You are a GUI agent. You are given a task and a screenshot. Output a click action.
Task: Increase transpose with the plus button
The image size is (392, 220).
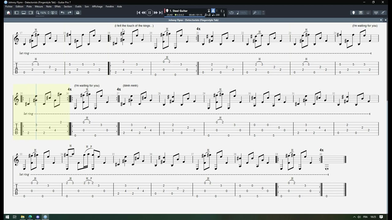pyautogui.click(x=263, y=12)
